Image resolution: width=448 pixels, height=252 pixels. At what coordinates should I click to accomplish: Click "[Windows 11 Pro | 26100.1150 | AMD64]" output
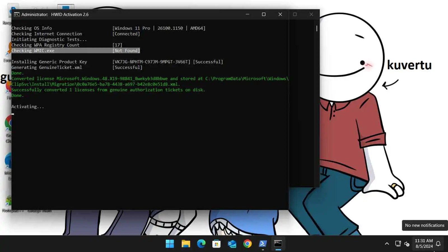point(159,28)
